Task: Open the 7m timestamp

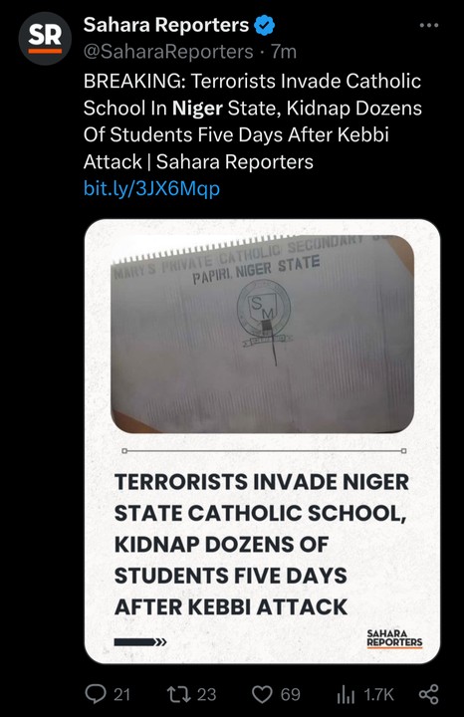Action: point(284,52)
